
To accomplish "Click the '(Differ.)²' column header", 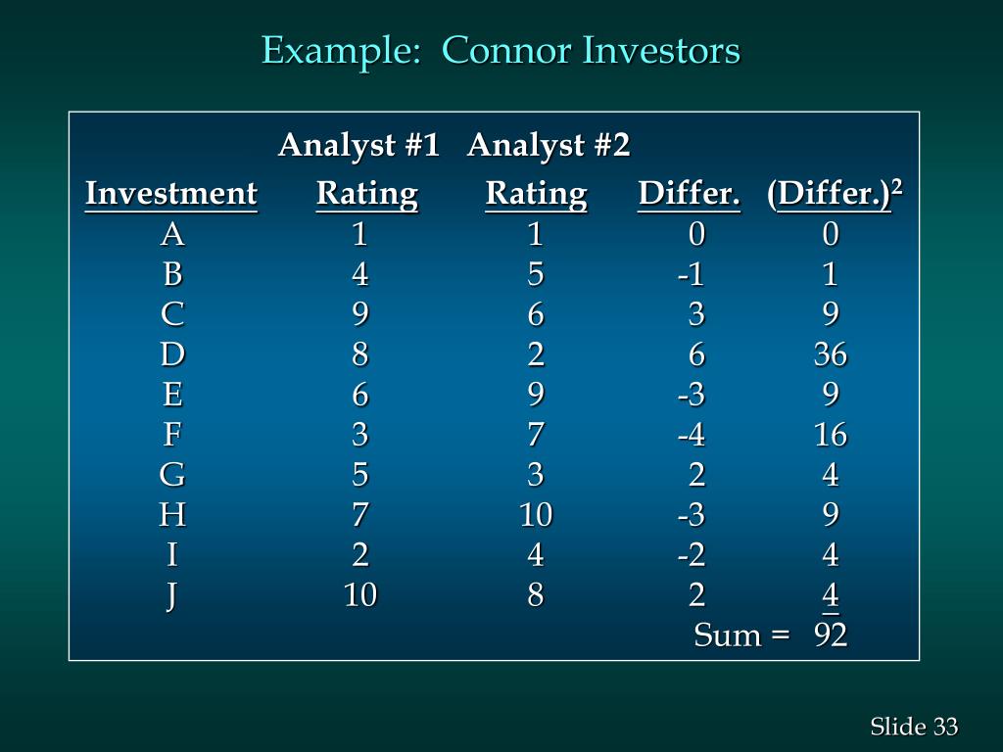I will (835, 194).
